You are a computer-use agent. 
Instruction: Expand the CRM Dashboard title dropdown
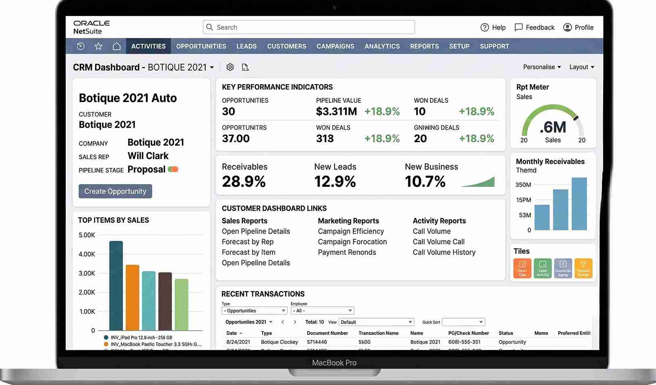(212, 68)
